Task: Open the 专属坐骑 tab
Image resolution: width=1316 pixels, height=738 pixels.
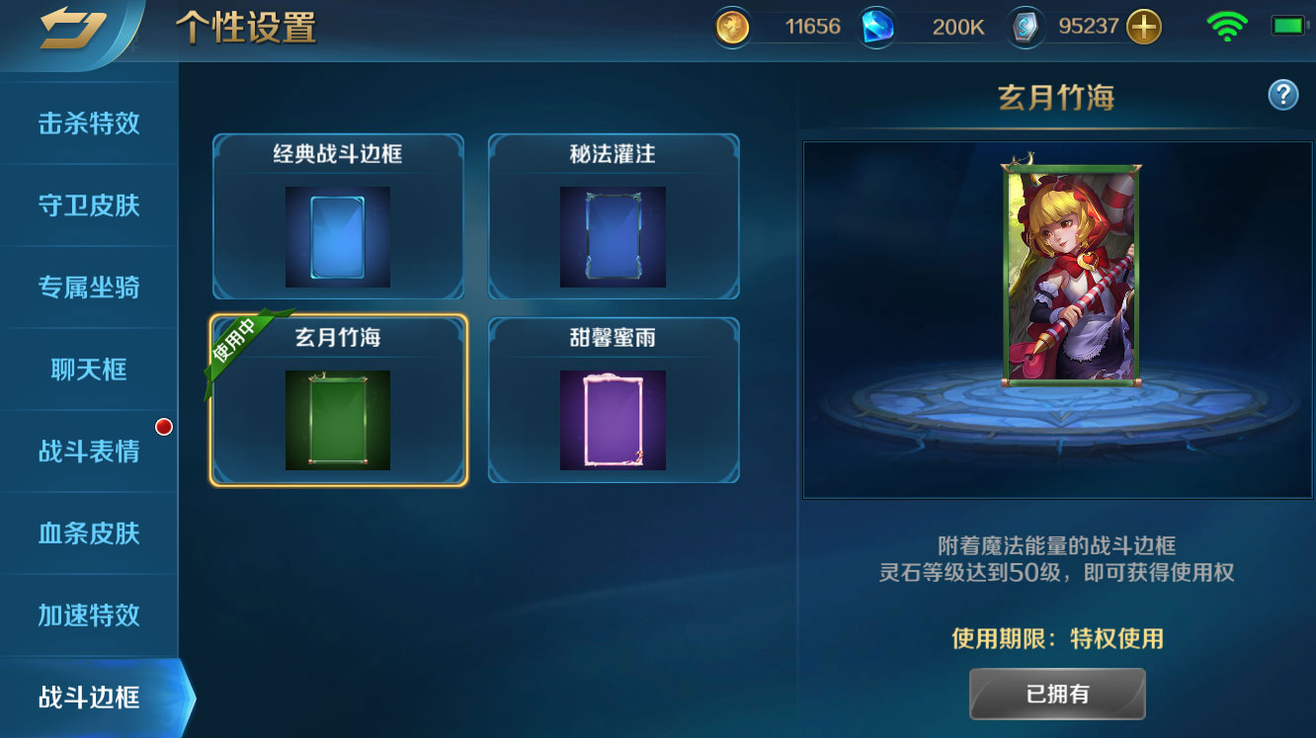Action: (89, 287)
